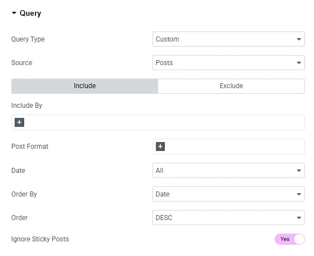Click the arrow in the Date All box
Viewport: 314px width, 256px height.
tap(299, 171)
